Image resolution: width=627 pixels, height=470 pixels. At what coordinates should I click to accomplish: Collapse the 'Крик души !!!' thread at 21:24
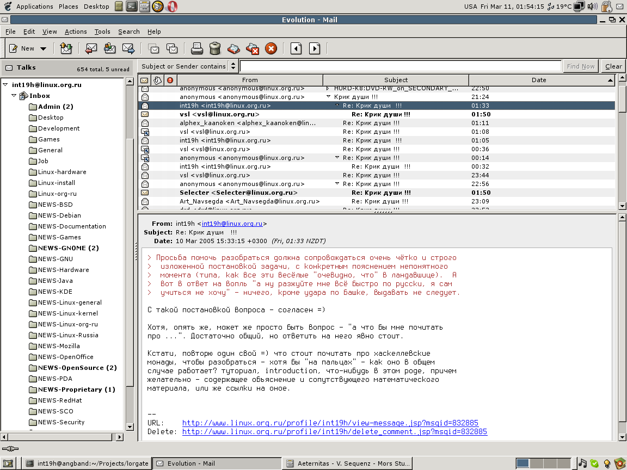pyautogui.click(x=328, y=97)
